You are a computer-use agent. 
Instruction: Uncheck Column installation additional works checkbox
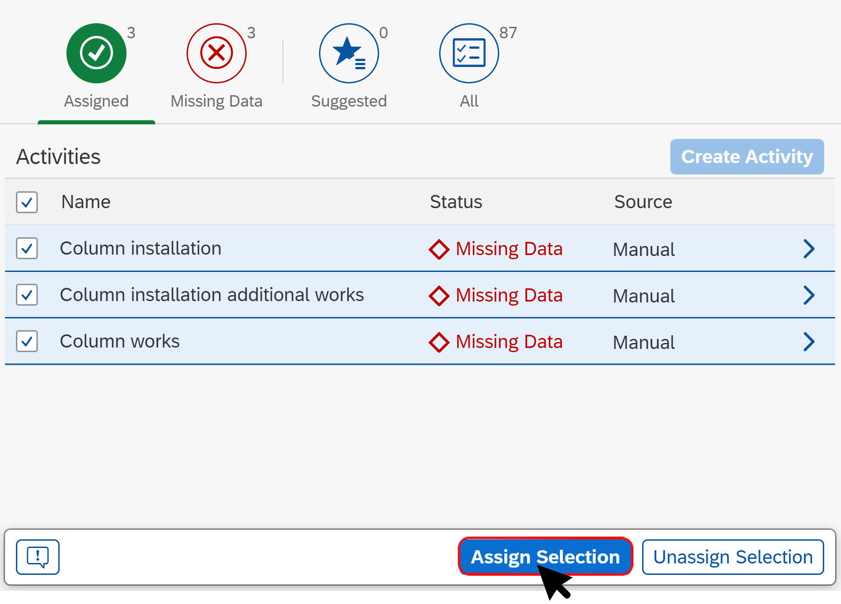tap(27, 295)
